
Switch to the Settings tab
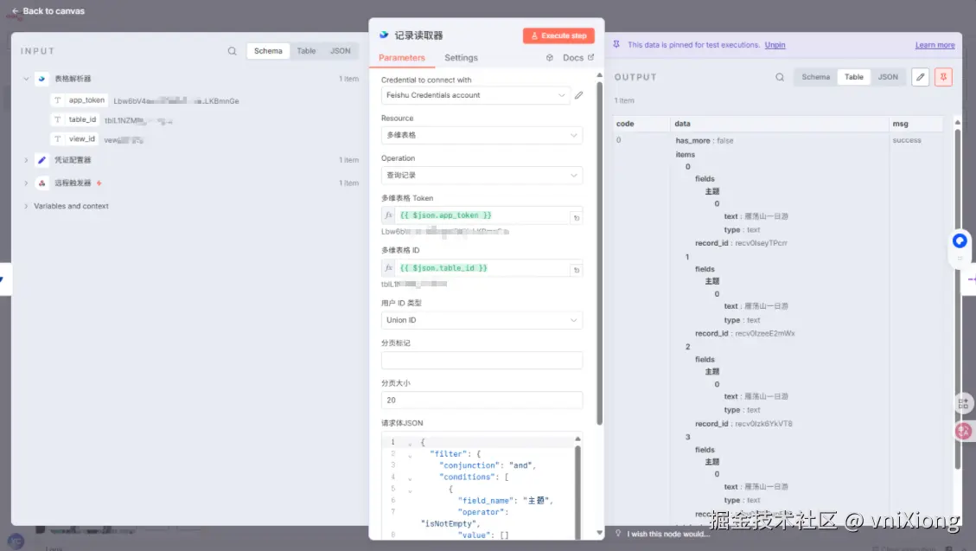pyautogui.click(x=461, y=58)
